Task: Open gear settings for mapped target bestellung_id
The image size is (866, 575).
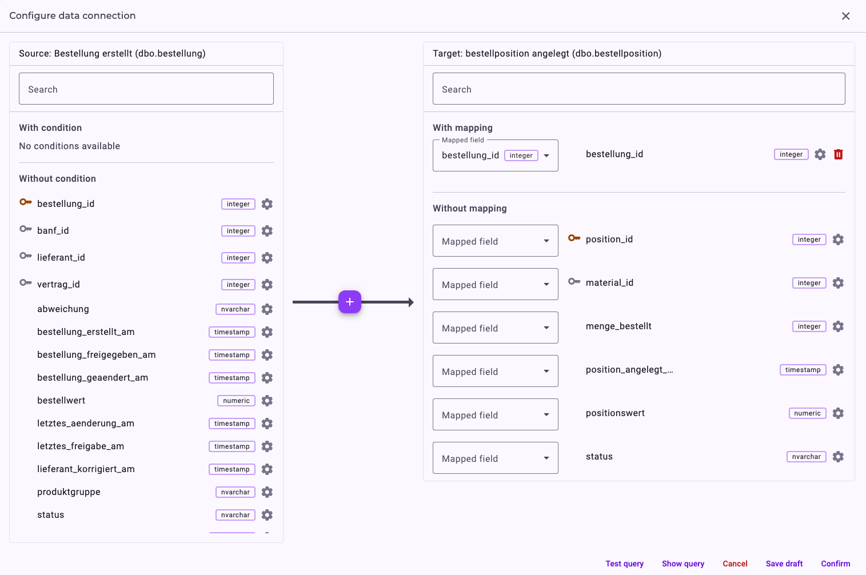Action: [820, 154]
